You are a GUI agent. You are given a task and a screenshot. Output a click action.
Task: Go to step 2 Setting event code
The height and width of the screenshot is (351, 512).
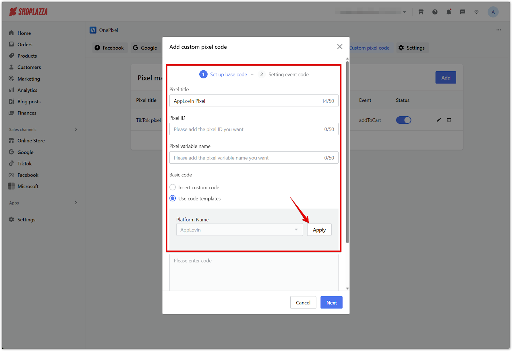284,74
